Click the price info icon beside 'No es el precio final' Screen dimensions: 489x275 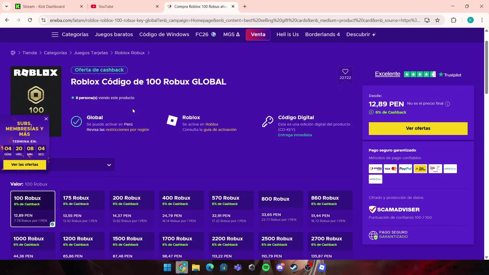pos(447,104)
